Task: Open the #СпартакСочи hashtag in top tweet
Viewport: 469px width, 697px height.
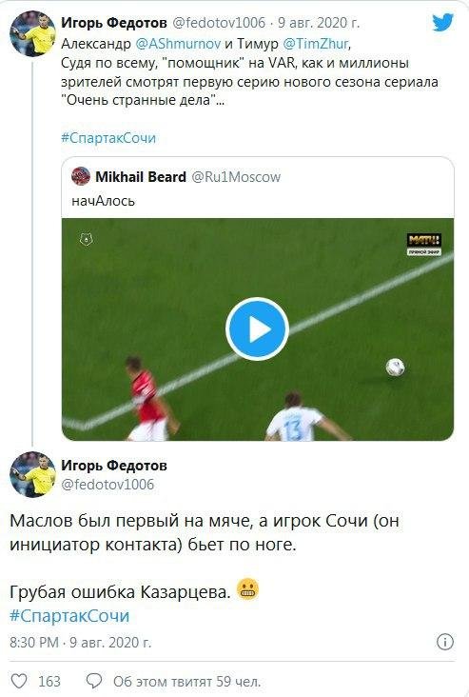Action: coord(108,138)
